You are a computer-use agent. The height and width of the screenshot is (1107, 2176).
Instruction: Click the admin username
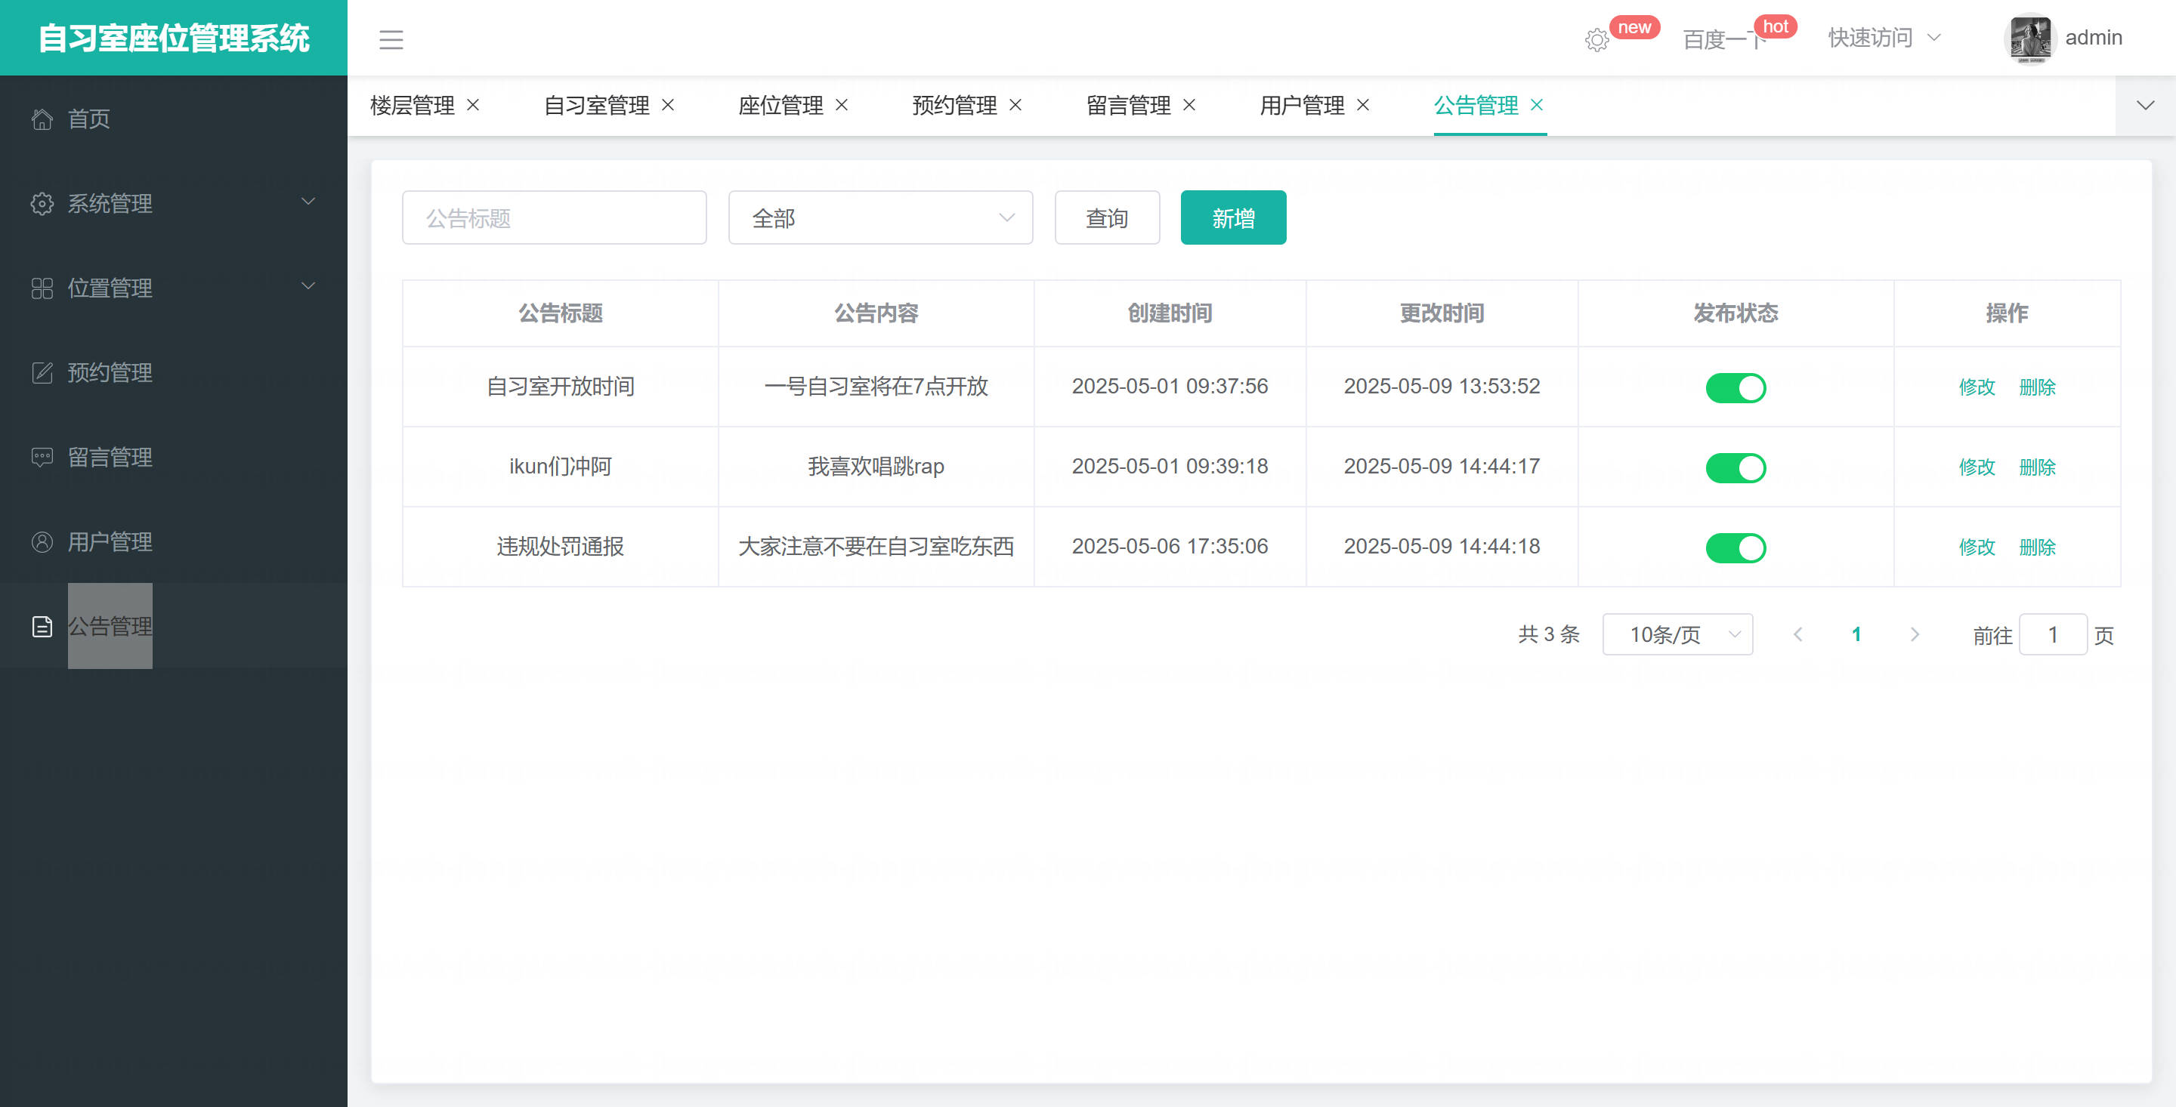(x=2093, y=38)
